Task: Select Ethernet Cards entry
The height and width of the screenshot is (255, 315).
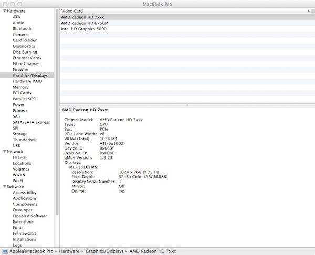Action: click(27, 58)
